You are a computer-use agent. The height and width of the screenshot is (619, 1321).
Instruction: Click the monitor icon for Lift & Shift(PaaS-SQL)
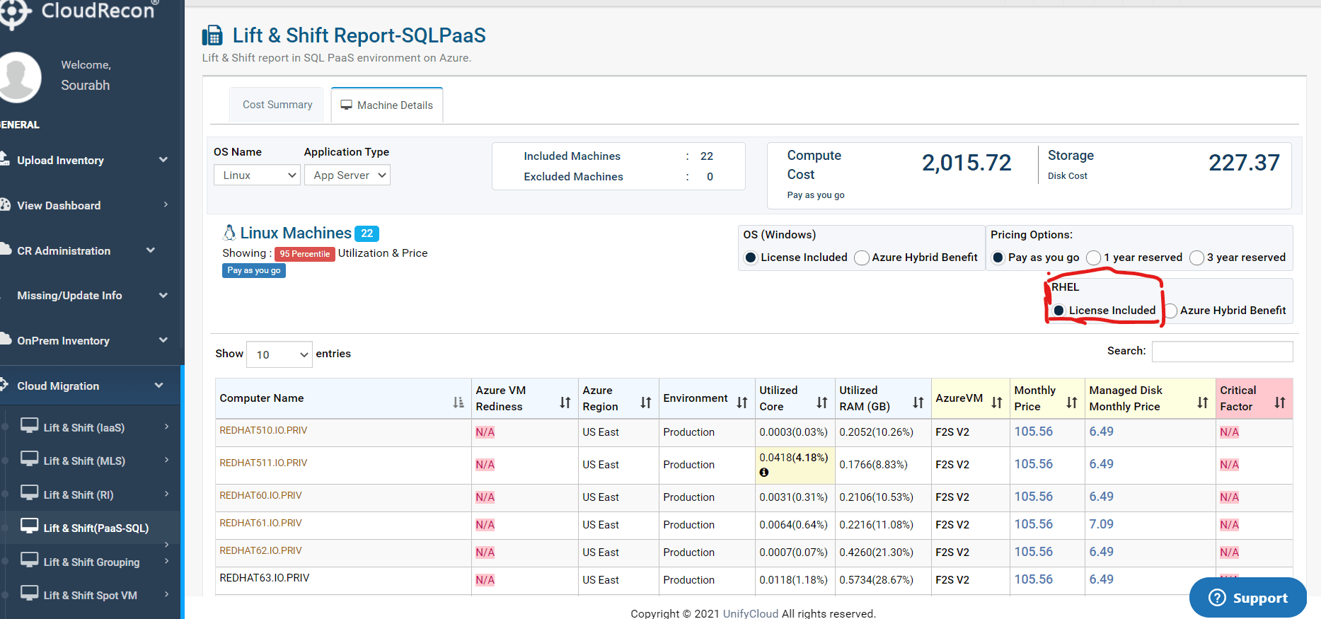click(x=29, y=526)
